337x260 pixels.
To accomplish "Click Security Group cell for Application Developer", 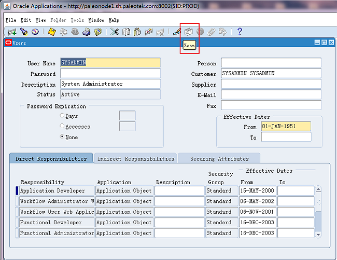I will (222, 191).
